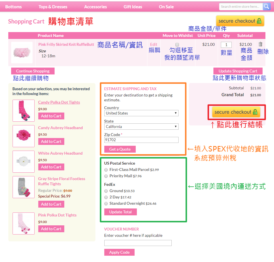The image size is (274, 262).
Task: Click the search magnifier icon
Action: 267,7
